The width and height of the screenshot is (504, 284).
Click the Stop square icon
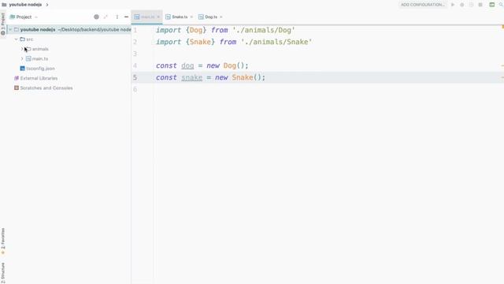tap(480, 5)
